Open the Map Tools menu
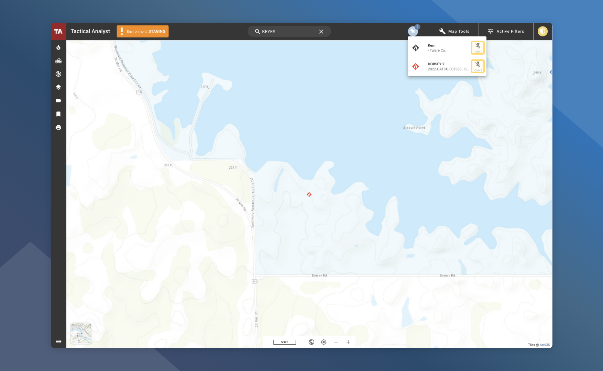The image size is (603, 371). point(454,31)
